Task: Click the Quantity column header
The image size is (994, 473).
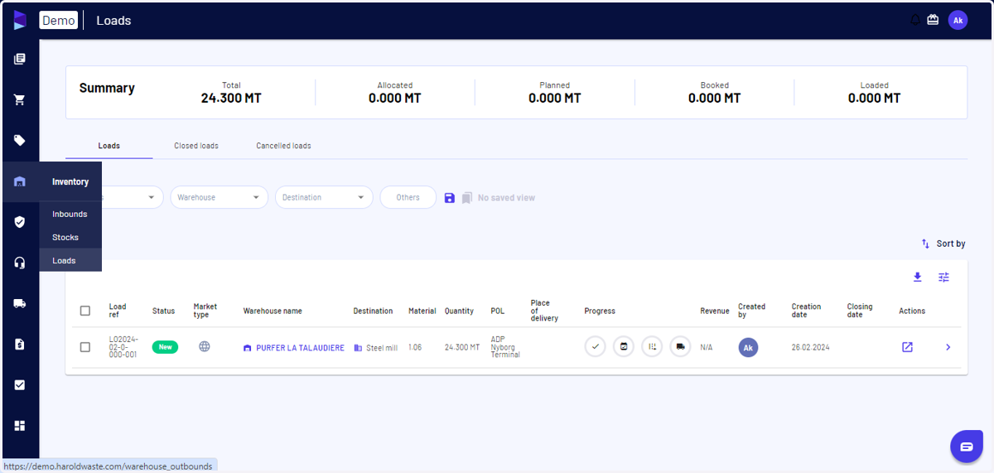Action: (x=459, y=311)
